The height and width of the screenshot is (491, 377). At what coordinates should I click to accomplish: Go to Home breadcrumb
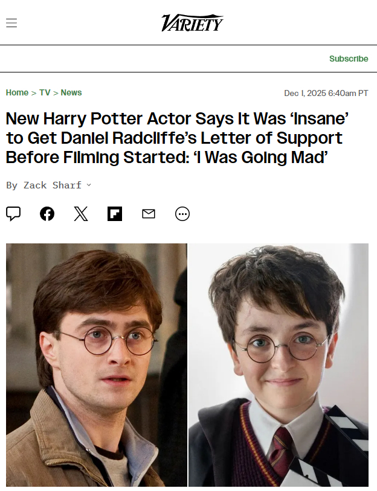[x=18, y=92]
